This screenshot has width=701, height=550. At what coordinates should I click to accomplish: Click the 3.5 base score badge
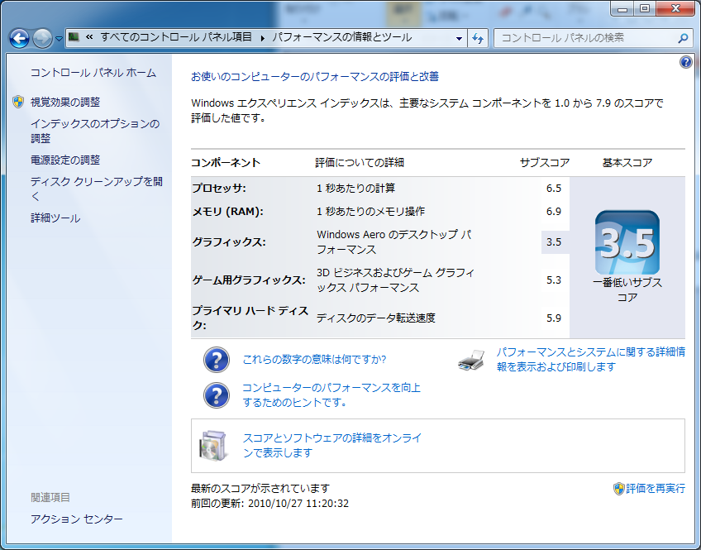click(x=627, y=242)
